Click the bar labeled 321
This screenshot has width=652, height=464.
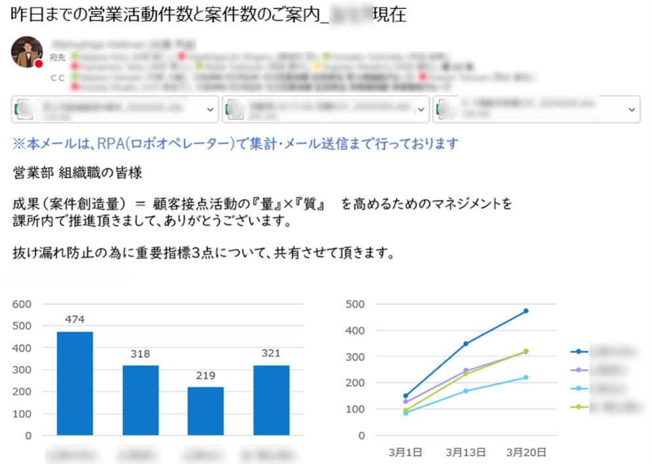[271, 400]
